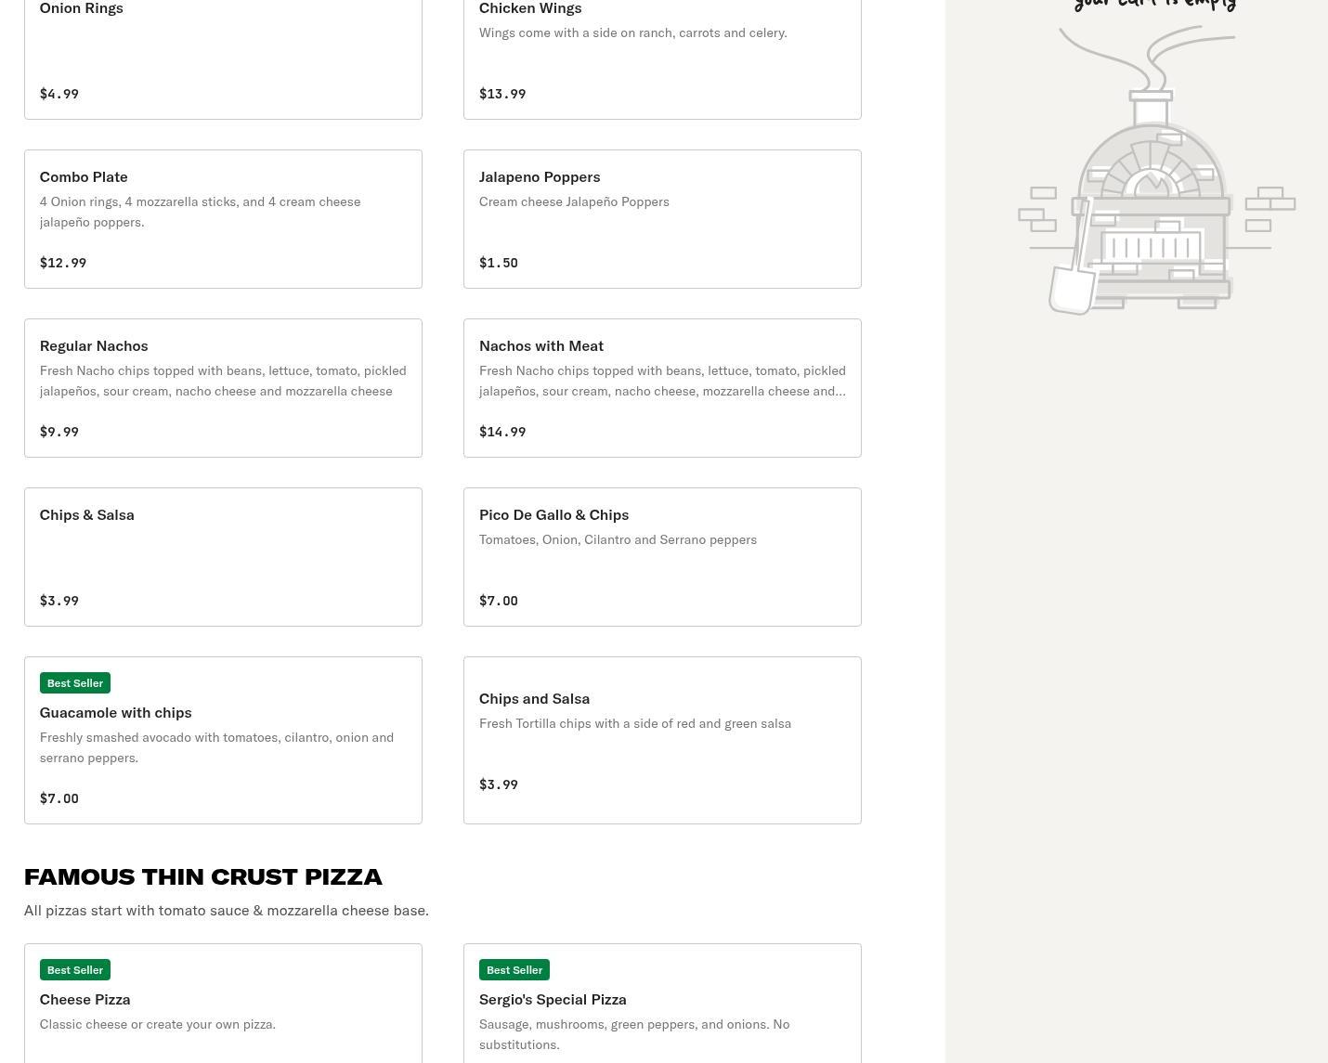1328x1063 pixels.
Task: Select the Cheese Pizza menu item
Action: [x=223, y=1004]
